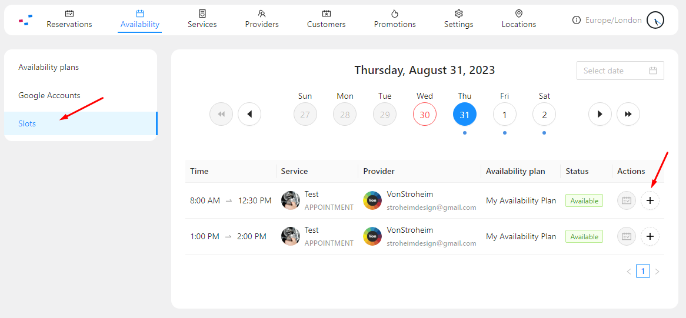686x318 pixels.
Task: Click the timezone info icon
Action: click(576, 20)
